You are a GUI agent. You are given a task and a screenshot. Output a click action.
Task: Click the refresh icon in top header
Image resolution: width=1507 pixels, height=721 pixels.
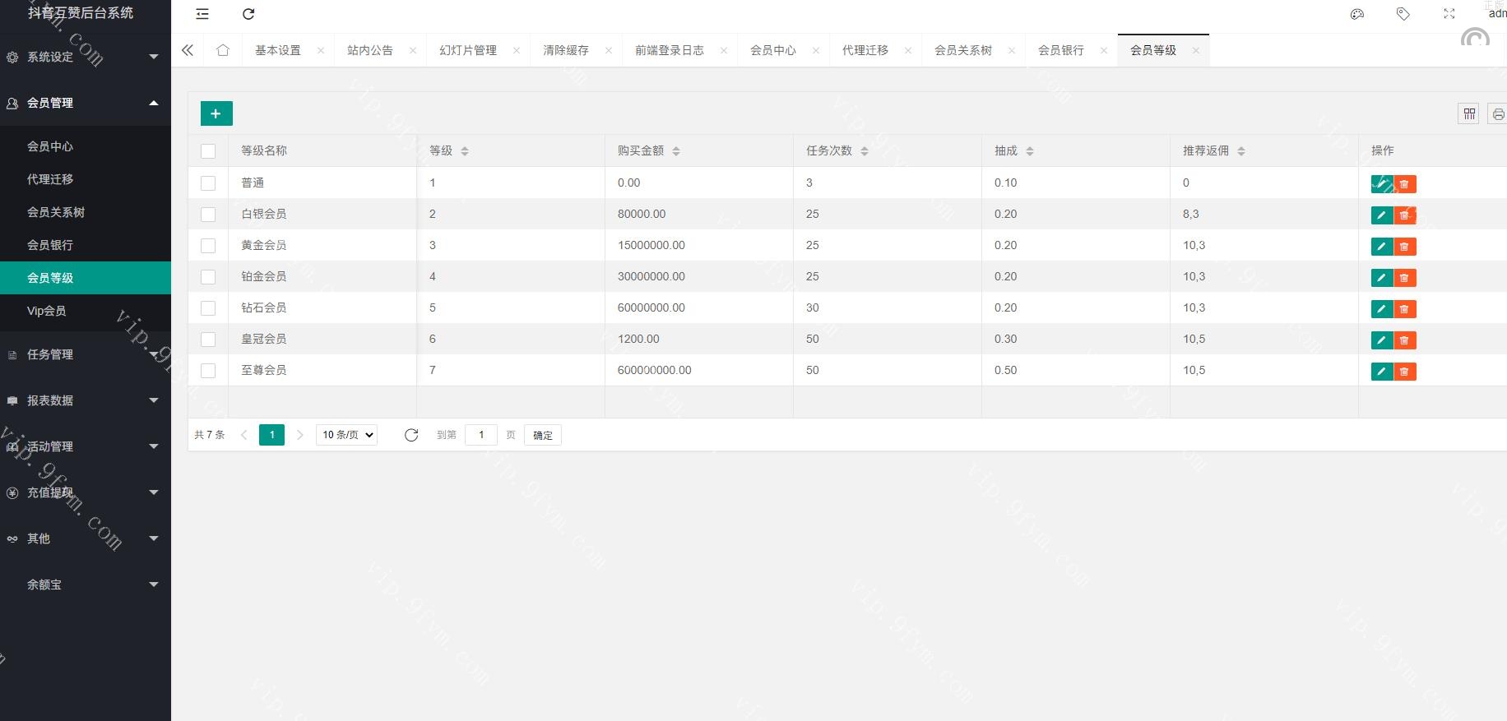248,14
